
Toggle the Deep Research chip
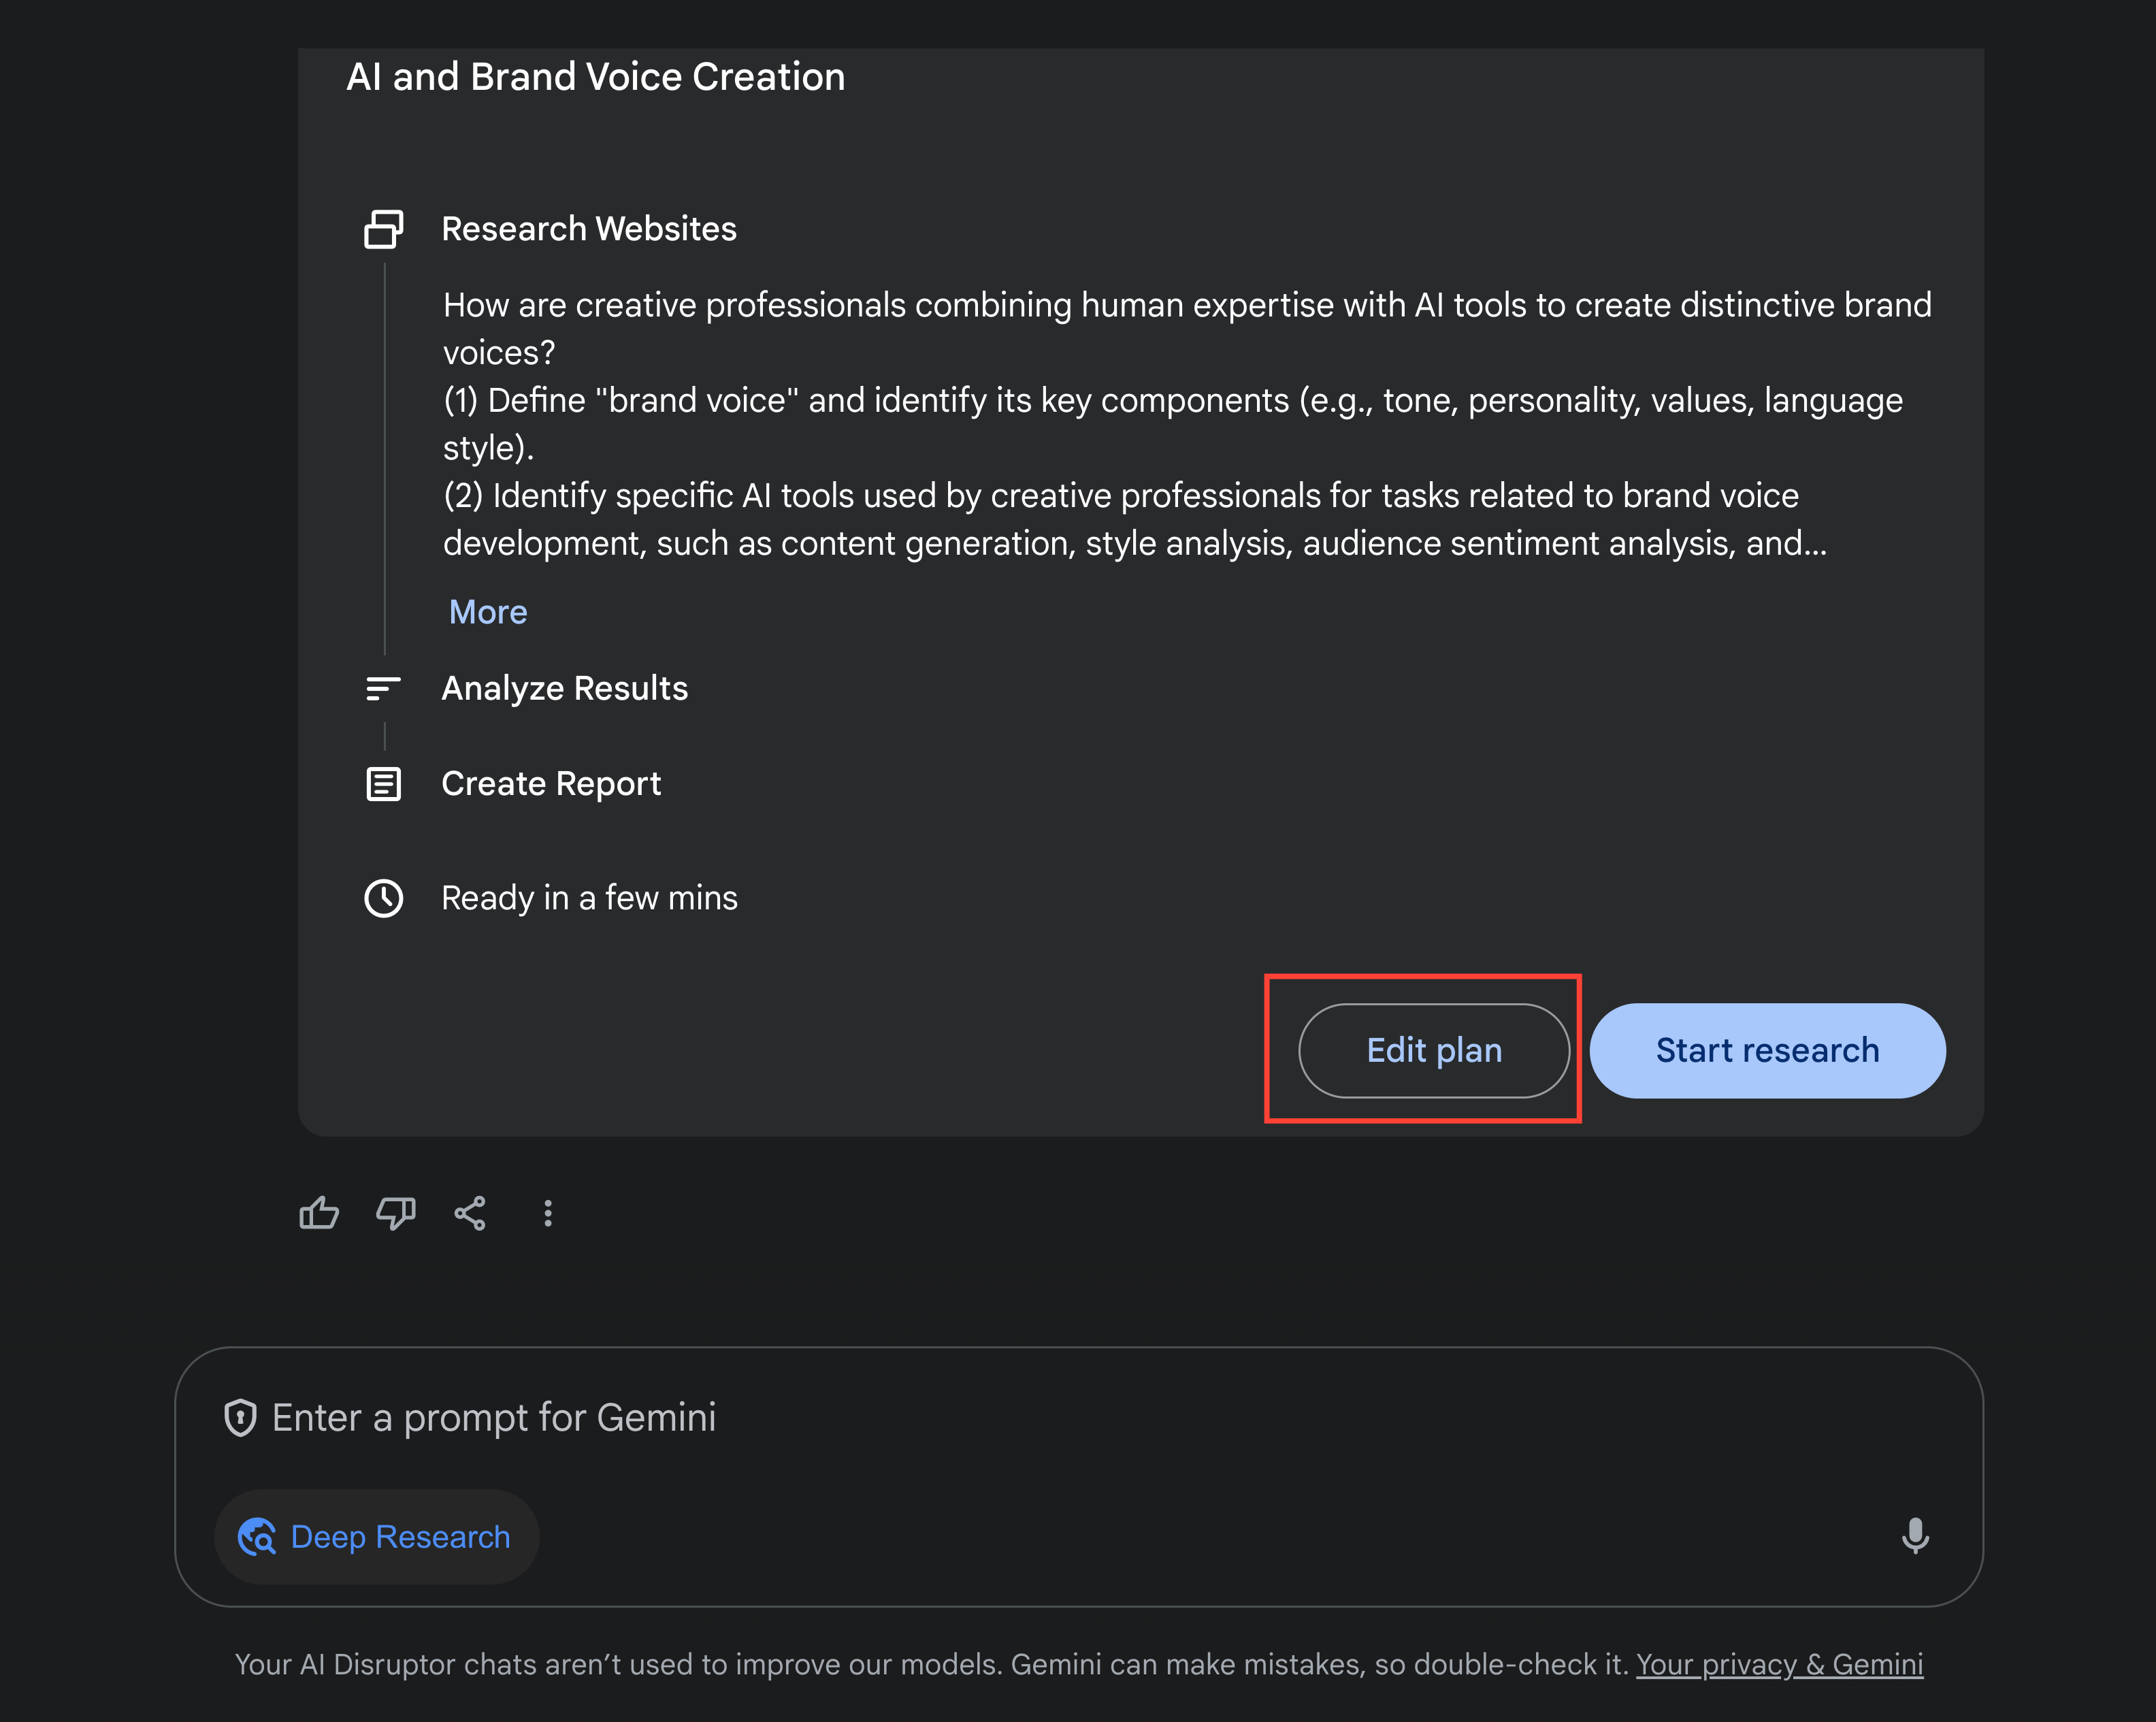click(377, 1537)
